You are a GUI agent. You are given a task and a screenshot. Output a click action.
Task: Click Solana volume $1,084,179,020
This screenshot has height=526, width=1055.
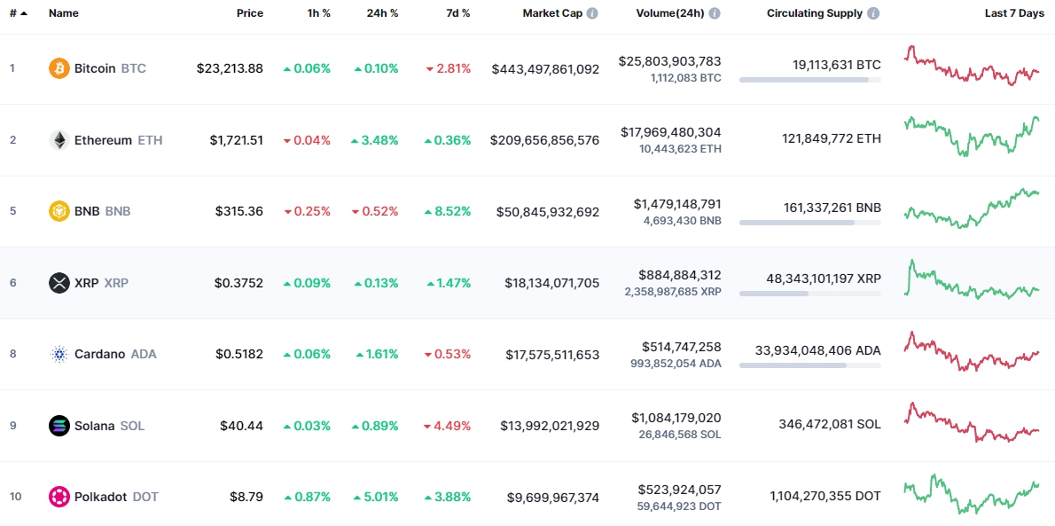(x=676, y=418)
